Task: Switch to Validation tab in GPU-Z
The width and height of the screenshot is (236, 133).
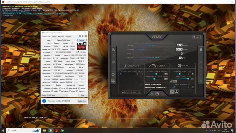Action: [x=68, y=37]
